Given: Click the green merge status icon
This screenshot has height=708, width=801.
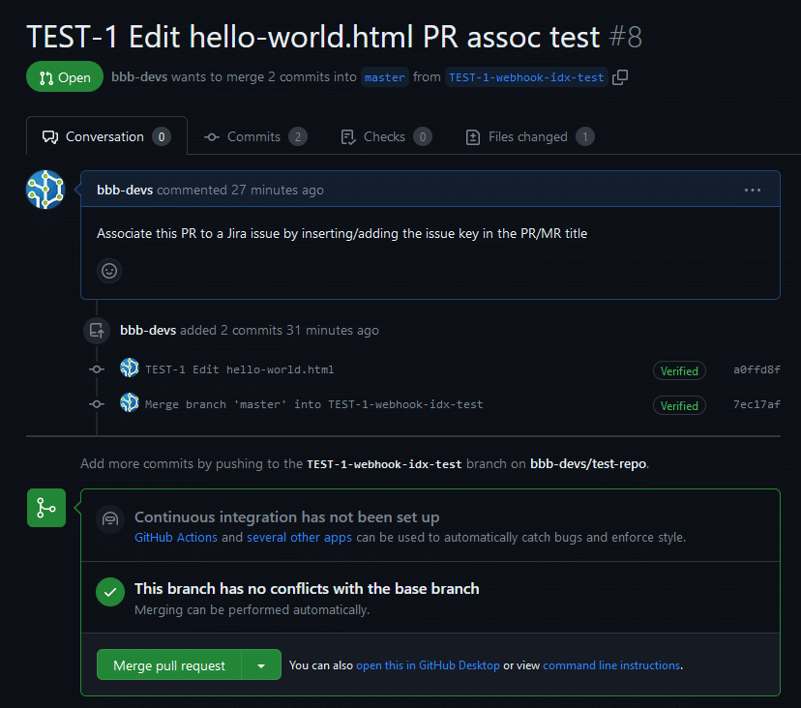Looking at the screenshot, I should [x=45, y=507].
